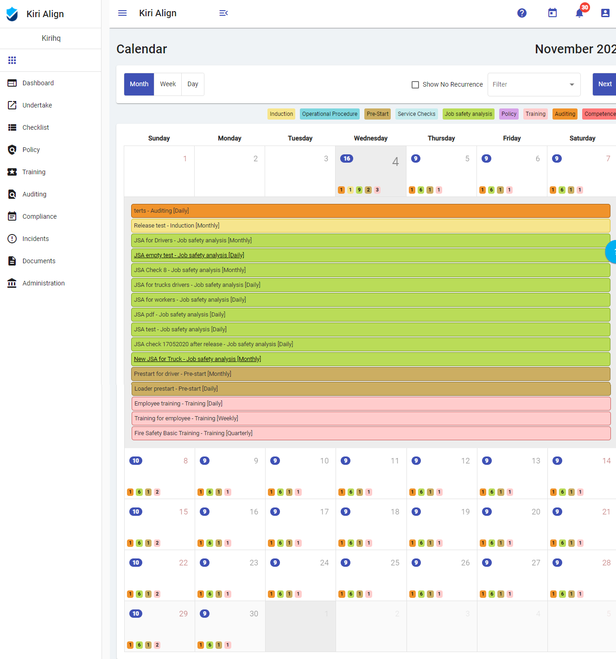Open Auditing from the sidebar
Image resolution: width=616 pixels, height=659 pixels.
coord(34,194)
